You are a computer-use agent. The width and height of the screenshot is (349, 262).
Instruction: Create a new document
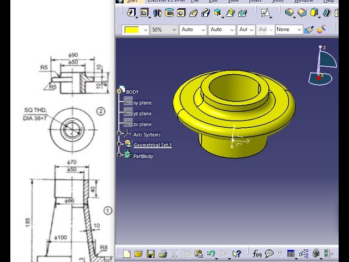127,254
